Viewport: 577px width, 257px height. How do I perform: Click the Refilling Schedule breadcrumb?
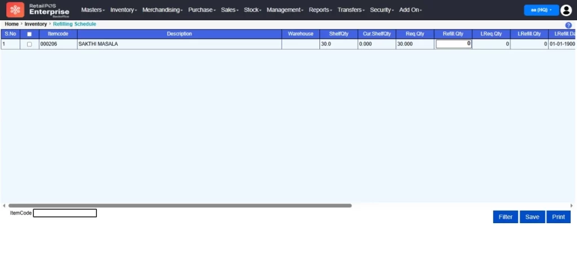pos(75,24)
